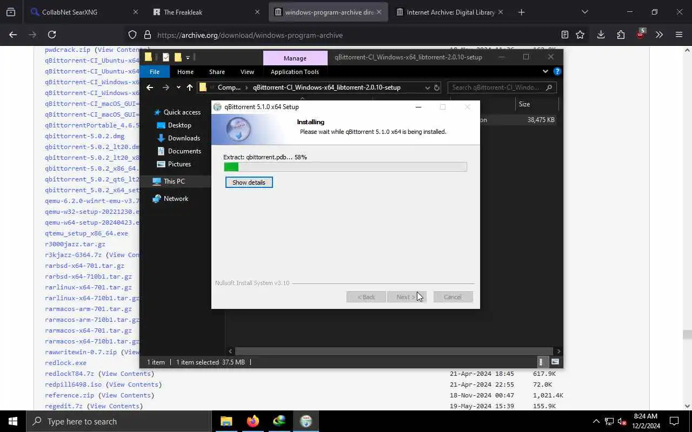Select This PC in navigation pane
The height and width of the screenshot is (432, 692).
(x=174, y=181)
